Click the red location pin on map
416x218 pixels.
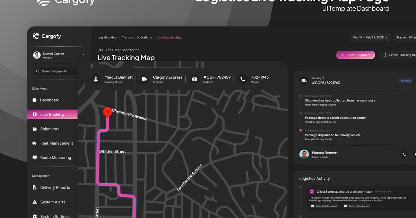pos(108,112)
